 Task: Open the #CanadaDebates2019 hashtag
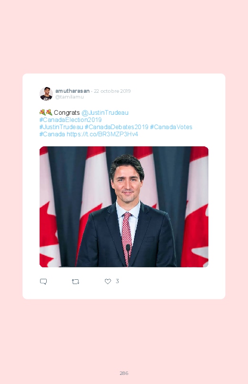116,127
